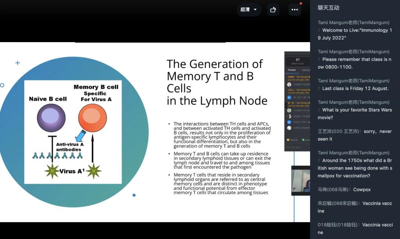Click the rotate screen icon
400x239 pixels.
click(273, 10)
